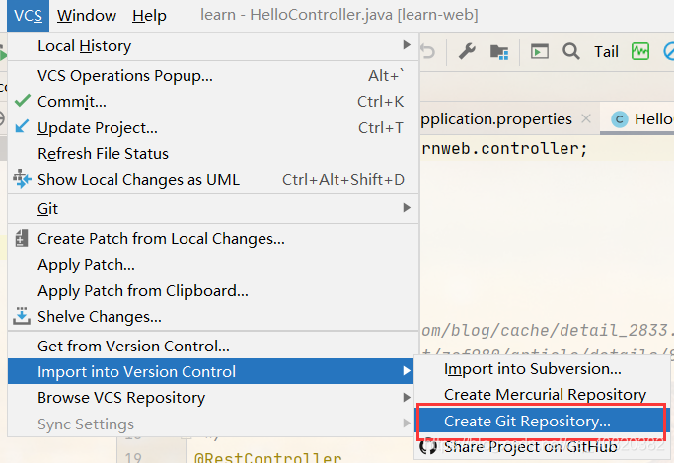The width and height of the screenshot is (674, 463).
Task: Open the Window menu
Action: [87, 16]
